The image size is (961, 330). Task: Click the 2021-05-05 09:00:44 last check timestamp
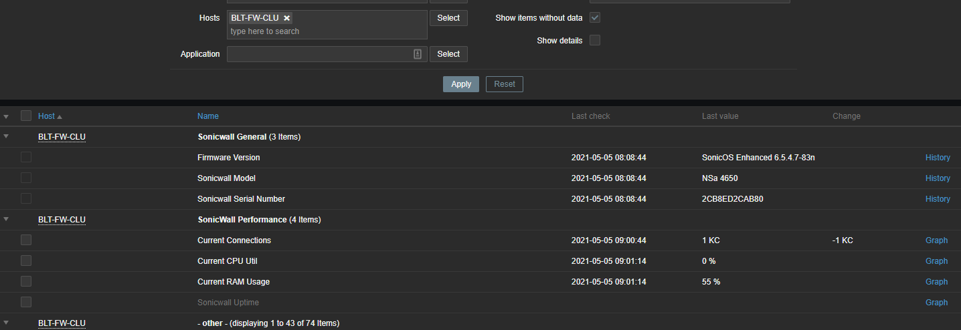coord(609,240)
